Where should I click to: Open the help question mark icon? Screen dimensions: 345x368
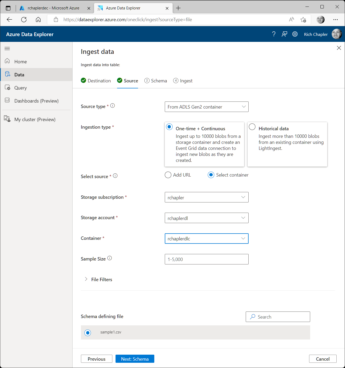click(274, 34)
